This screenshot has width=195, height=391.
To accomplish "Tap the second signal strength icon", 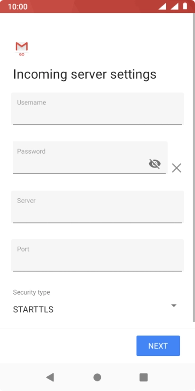I will pyautogui.click(x=174, y=6).
